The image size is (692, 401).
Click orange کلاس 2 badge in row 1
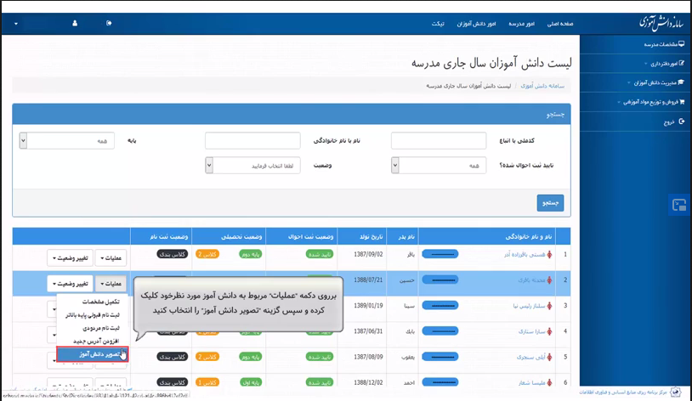coord(207,255)
